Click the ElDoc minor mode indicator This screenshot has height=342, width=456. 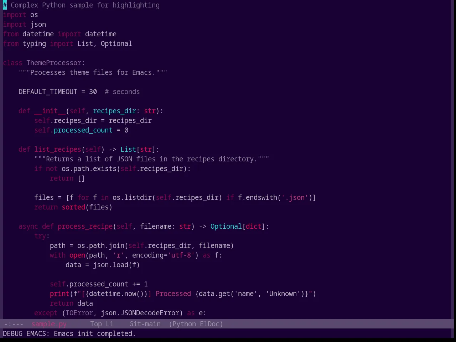pos(209,324)
